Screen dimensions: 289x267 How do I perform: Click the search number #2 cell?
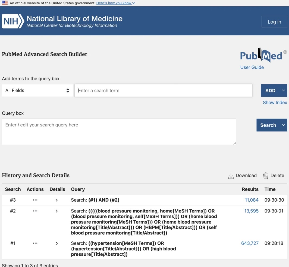(13, 211)
